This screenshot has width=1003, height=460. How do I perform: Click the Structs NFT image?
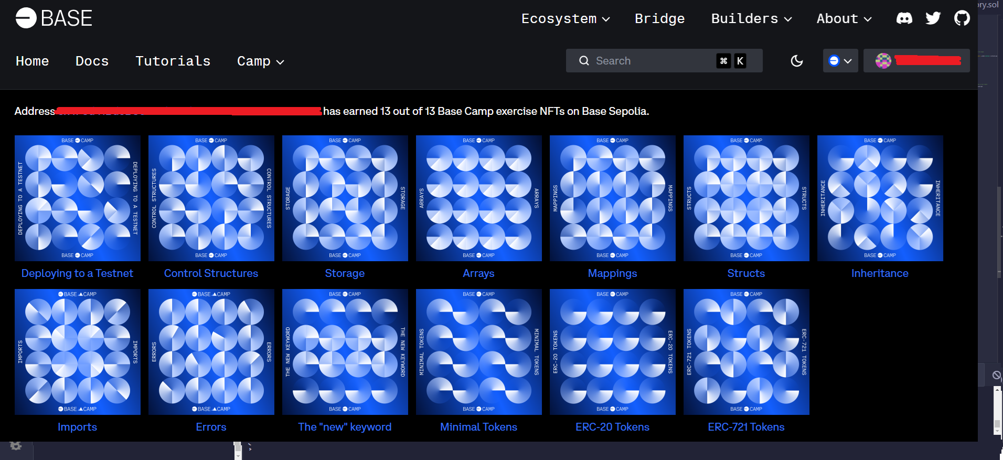click(x=746, y=198)
